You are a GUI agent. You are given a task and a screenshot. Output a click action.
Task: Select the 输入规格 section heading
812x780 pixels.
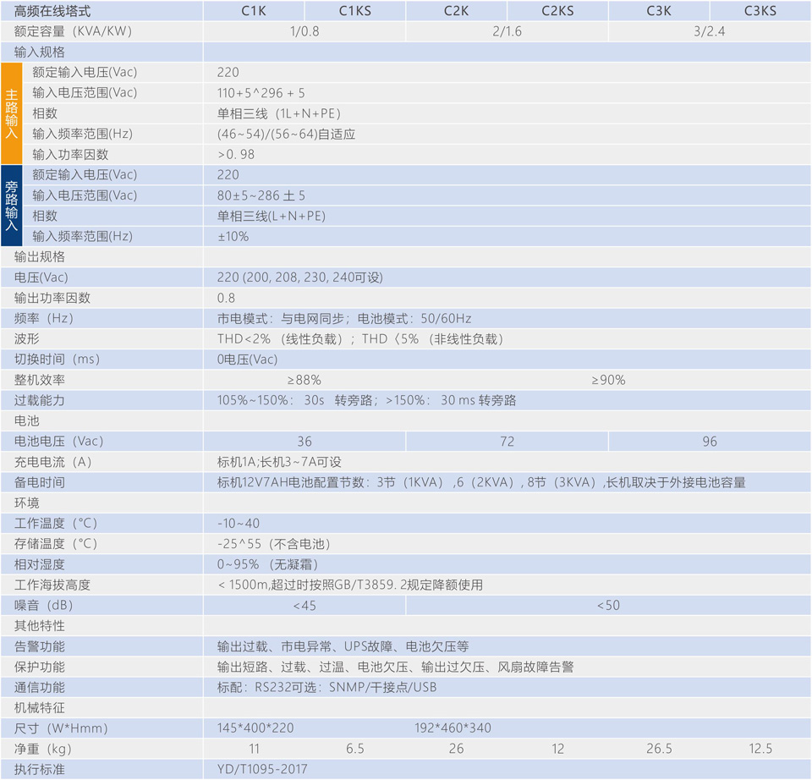tap(40, 52)
